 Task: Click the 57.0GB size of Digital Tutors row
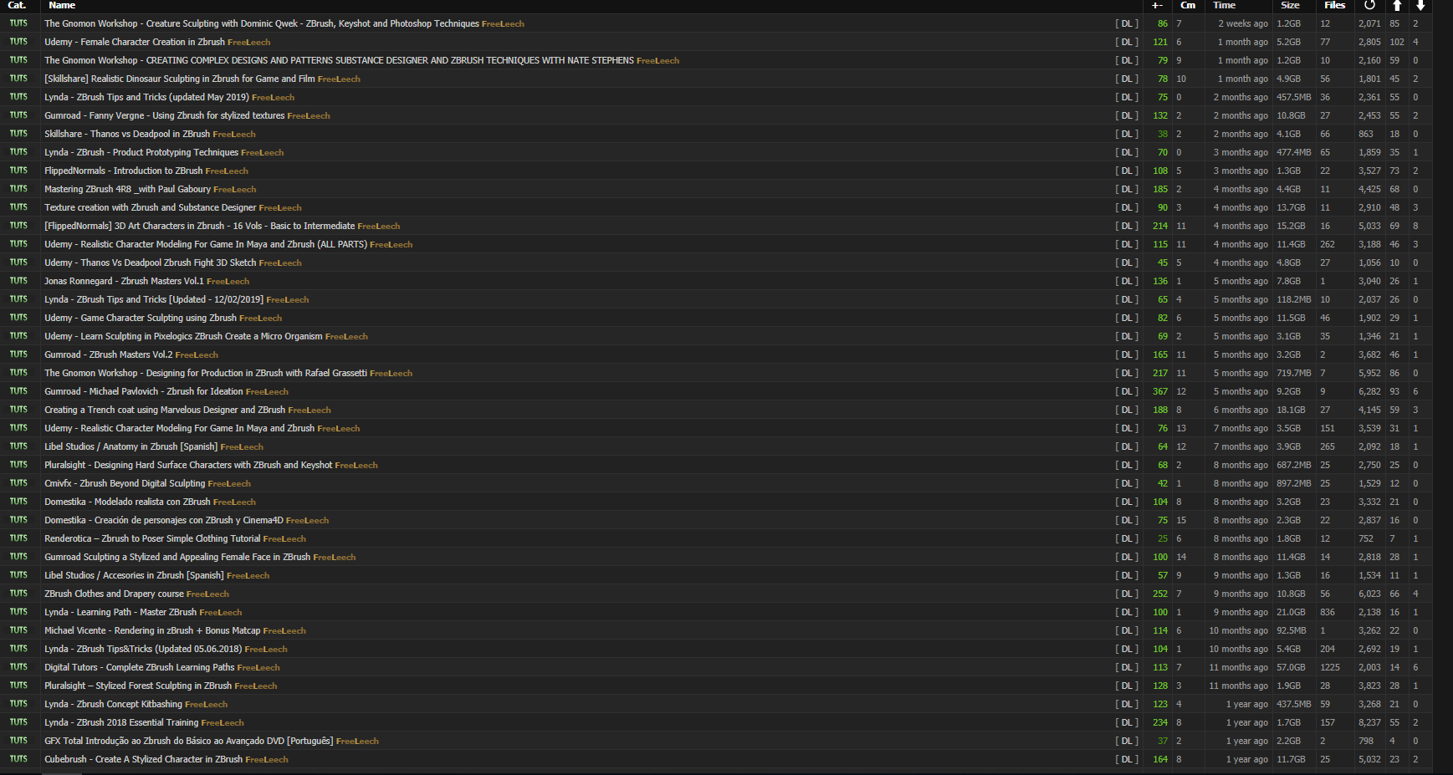click(x=1291, y=667)
